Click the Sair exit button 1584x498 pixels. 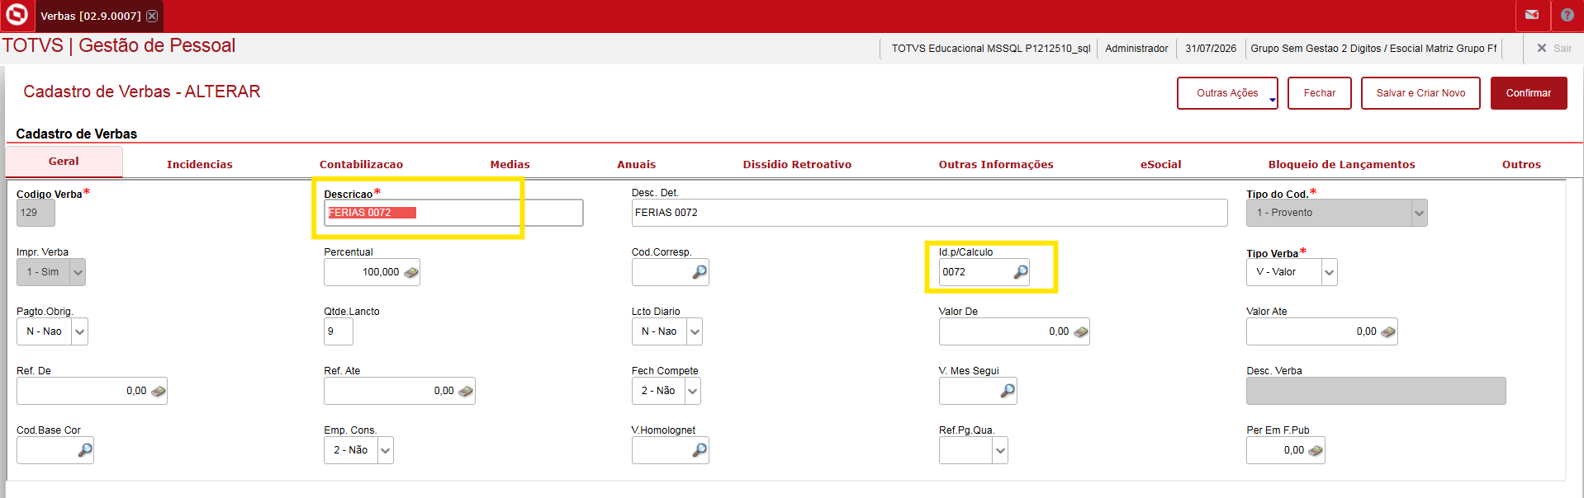tap(1553, 48)
